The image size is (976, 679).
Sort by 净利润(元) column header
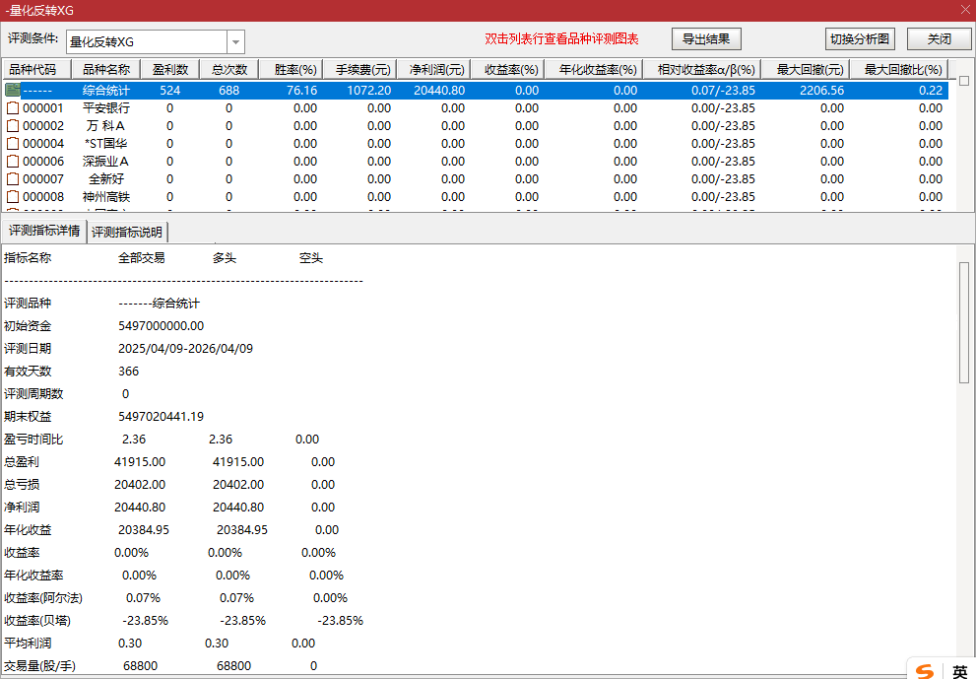click(436, 70)
